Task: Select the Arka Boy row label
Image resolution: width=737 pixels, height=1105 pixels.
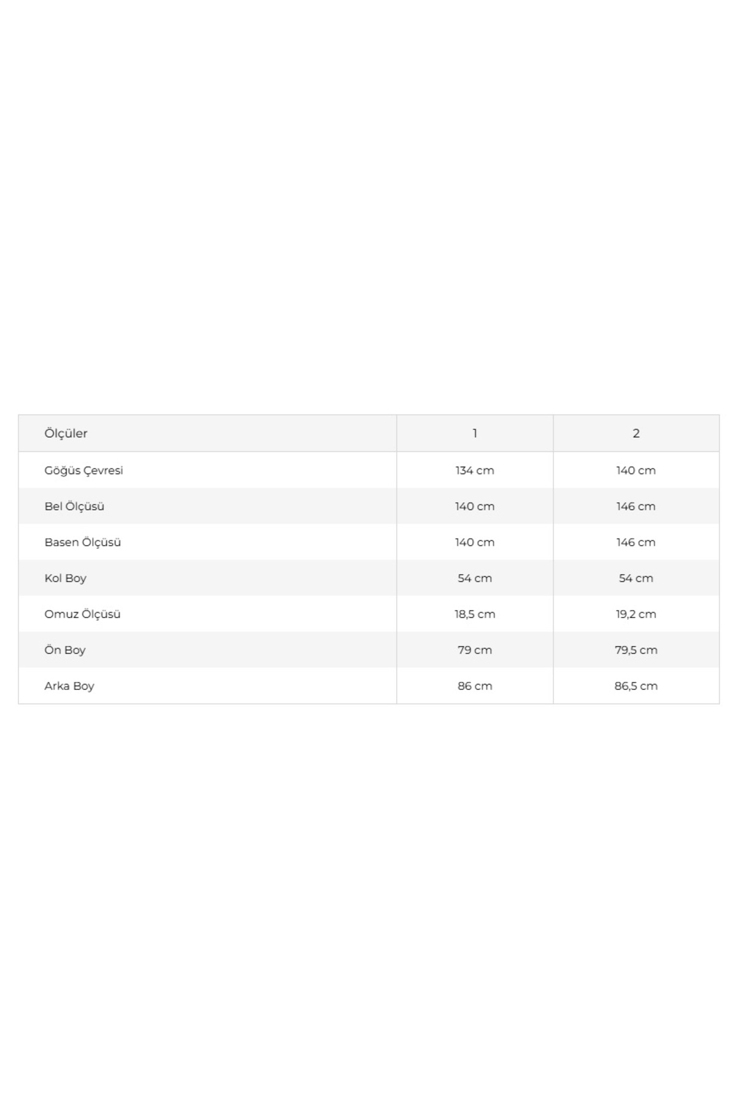Action: (x=69, y=686)
